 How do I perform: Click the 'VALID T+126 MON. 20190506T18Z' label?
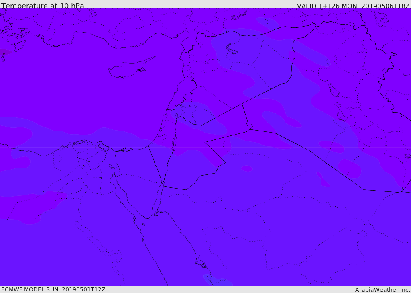(x=353, y=6)
